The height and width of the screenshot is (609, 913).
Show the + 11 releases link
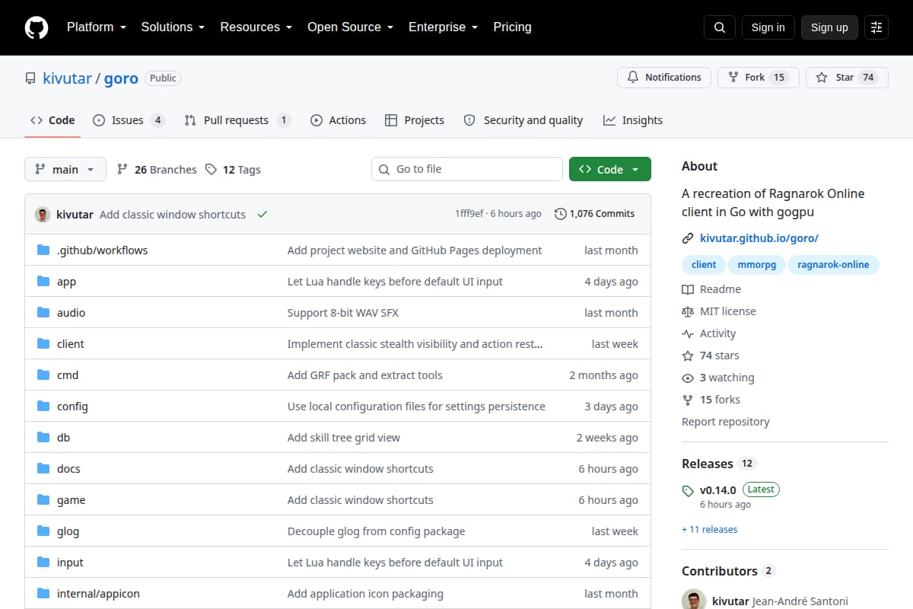[710, 530]
